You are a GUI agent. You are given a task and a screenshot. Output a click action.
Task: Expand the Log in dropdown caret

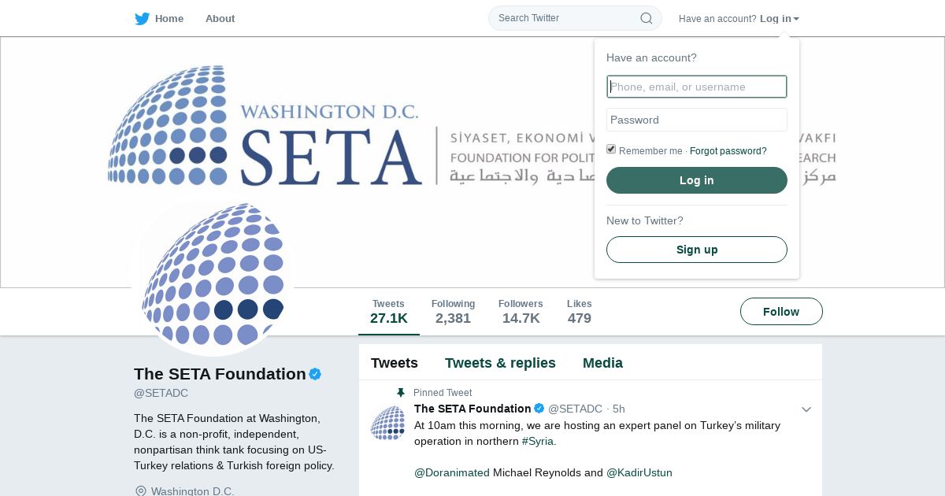pos(796,19)
